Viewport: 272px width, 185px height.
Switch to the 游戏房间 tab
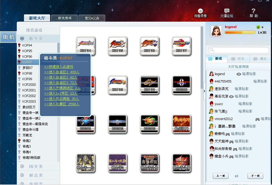64,18
